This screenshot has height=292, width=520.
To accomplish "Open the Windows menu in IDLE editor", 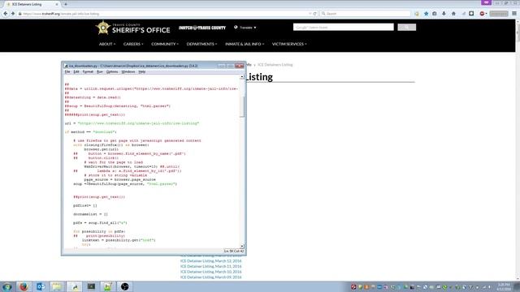I will pos(128,72).
